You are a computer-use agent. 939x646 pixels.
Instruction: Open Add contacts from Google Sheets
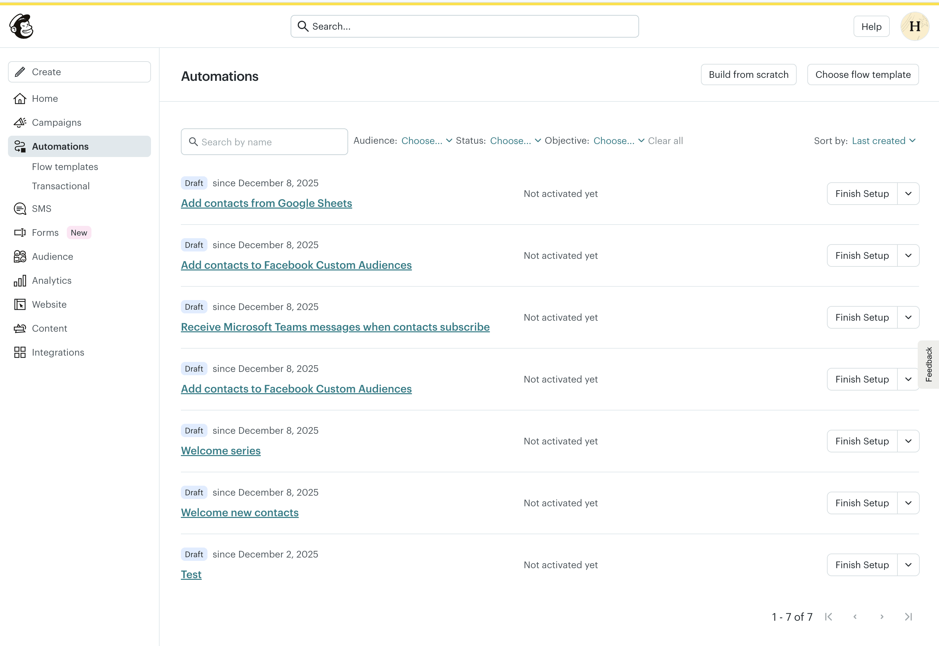pos(266,203)
